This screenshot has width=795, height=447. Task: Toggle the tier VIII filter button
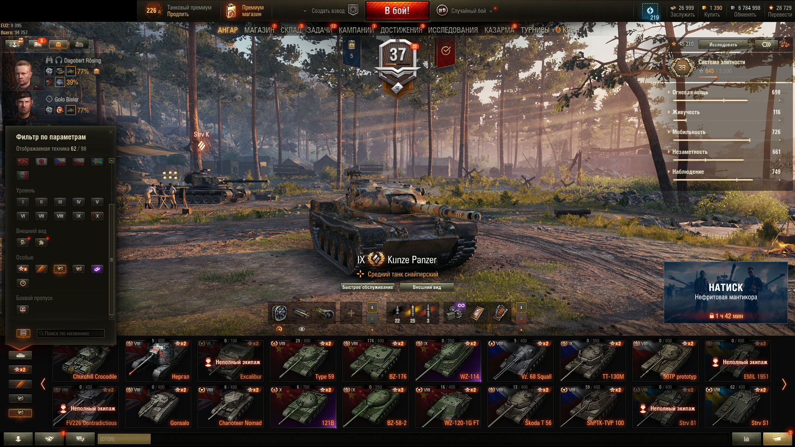[60, 216]
